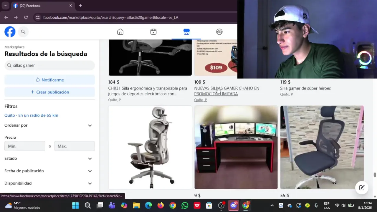Open WhatsApp from the taskbar
Image resolution: width=377 pixels, height=212 pixels.
(185, 205)
